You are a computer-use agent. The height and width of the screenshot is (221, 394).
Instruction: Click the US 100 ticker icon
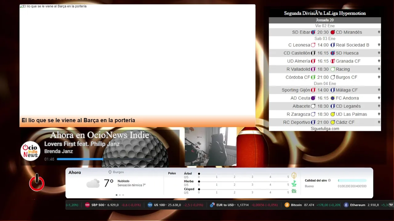coord(150,205)
